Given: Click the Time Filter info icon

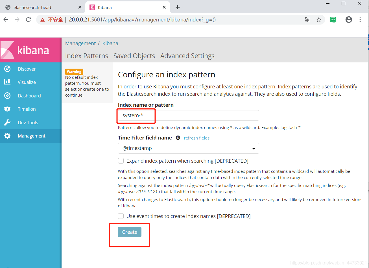Looking at the screenshot, I should [178, 138].
